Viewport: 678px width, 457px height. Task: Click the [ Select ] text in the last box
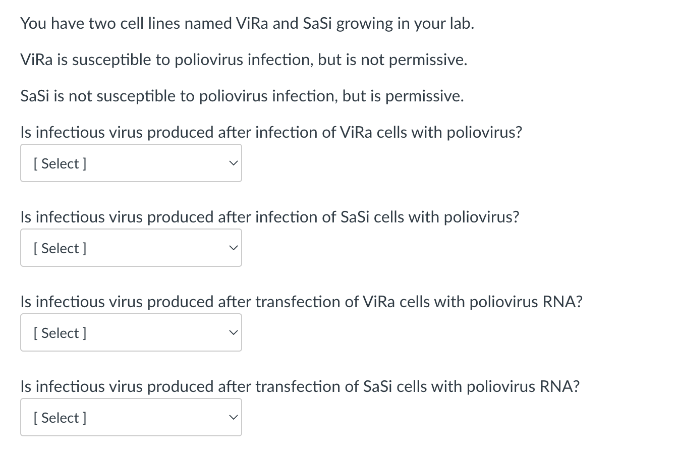tap(60, 418)
